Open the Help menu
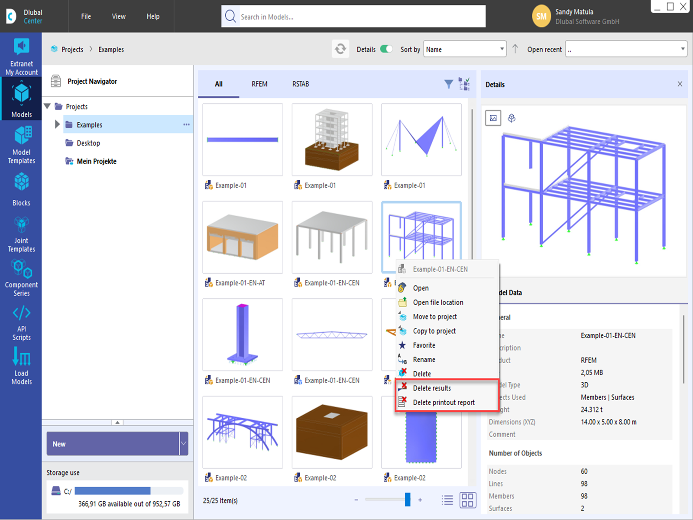This screenshot has height=520, width=693. coord(153,16)
